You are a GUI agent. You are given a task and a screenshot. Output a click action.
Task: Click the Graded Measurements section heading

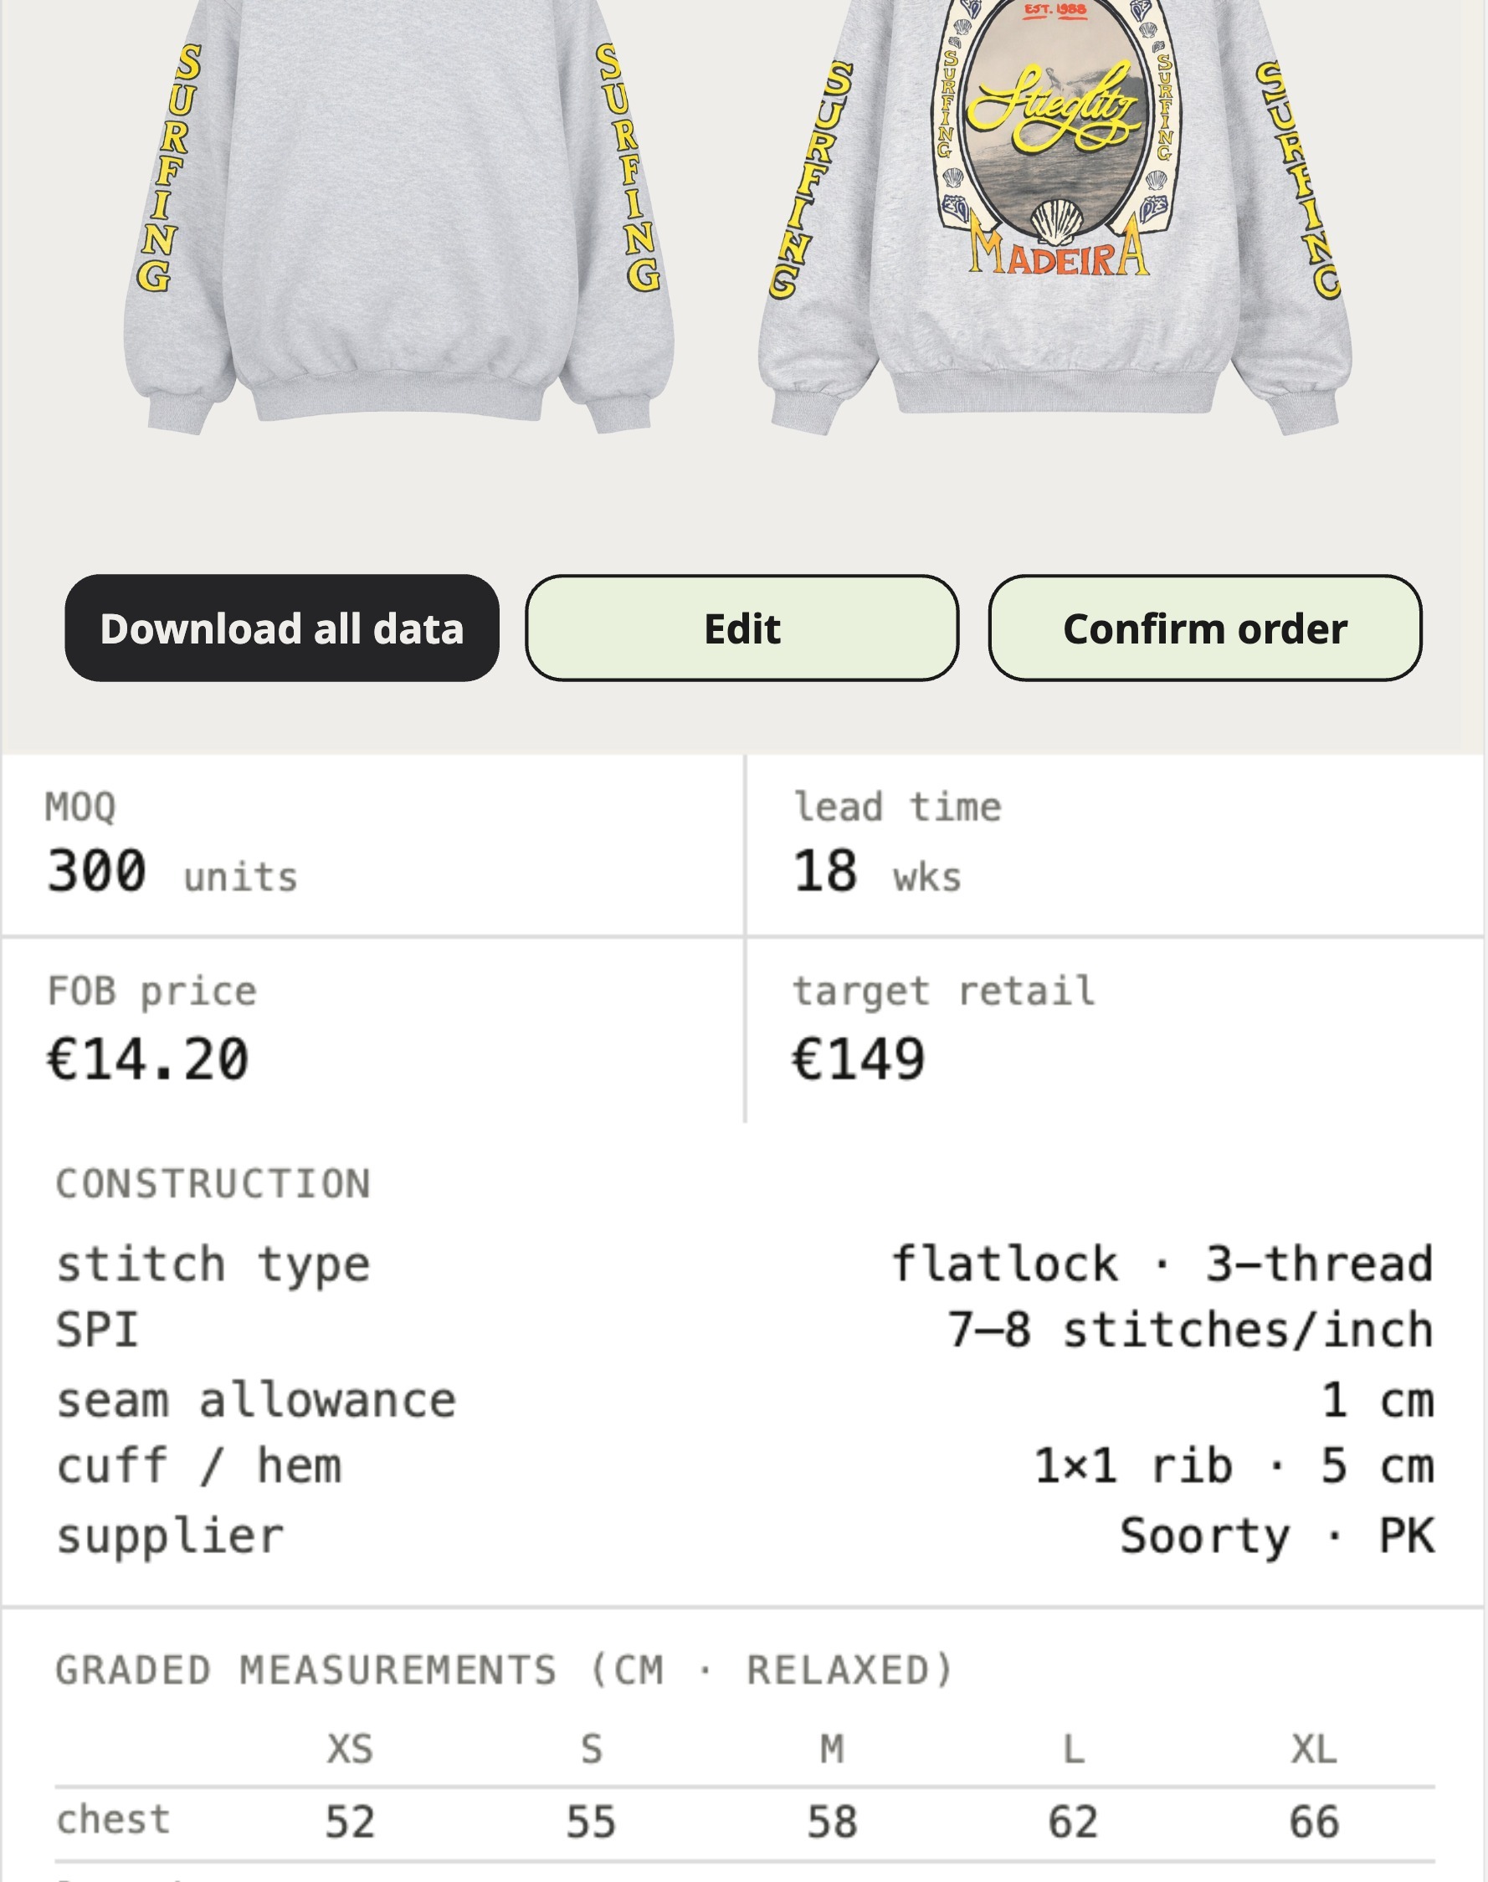tap(504, 1669)
